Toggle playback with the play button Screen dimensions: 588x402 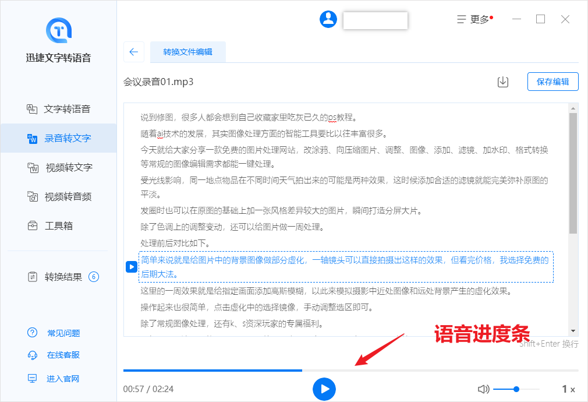(x=324, y=389)
